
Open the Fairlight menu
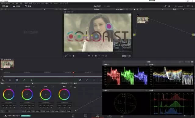point(56,3)
